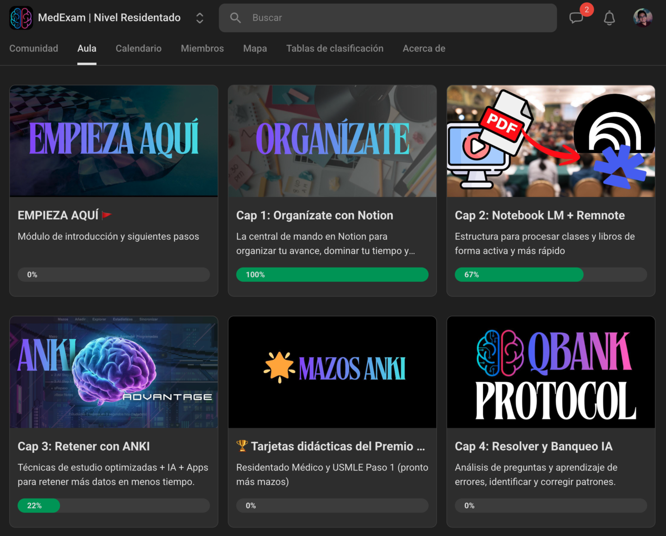Open the PDF to Remnote course thumbnail
The image size is (666, 536).
551,141
